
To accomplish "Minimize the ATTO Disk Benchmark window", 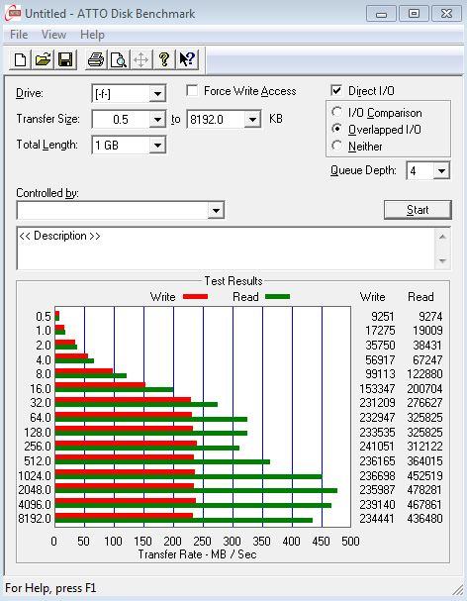I will point(381,14).
